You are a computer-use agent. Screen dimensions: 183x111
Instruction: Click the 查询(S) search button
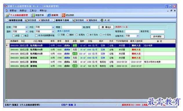106,27
